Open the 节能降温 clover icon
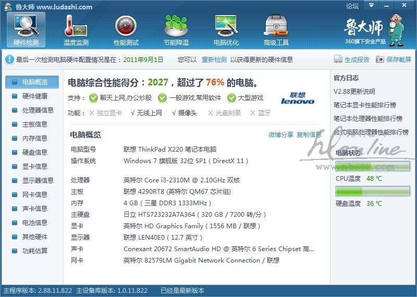Image resolution: width=417 pixels, height=297 pixels. 176,30
